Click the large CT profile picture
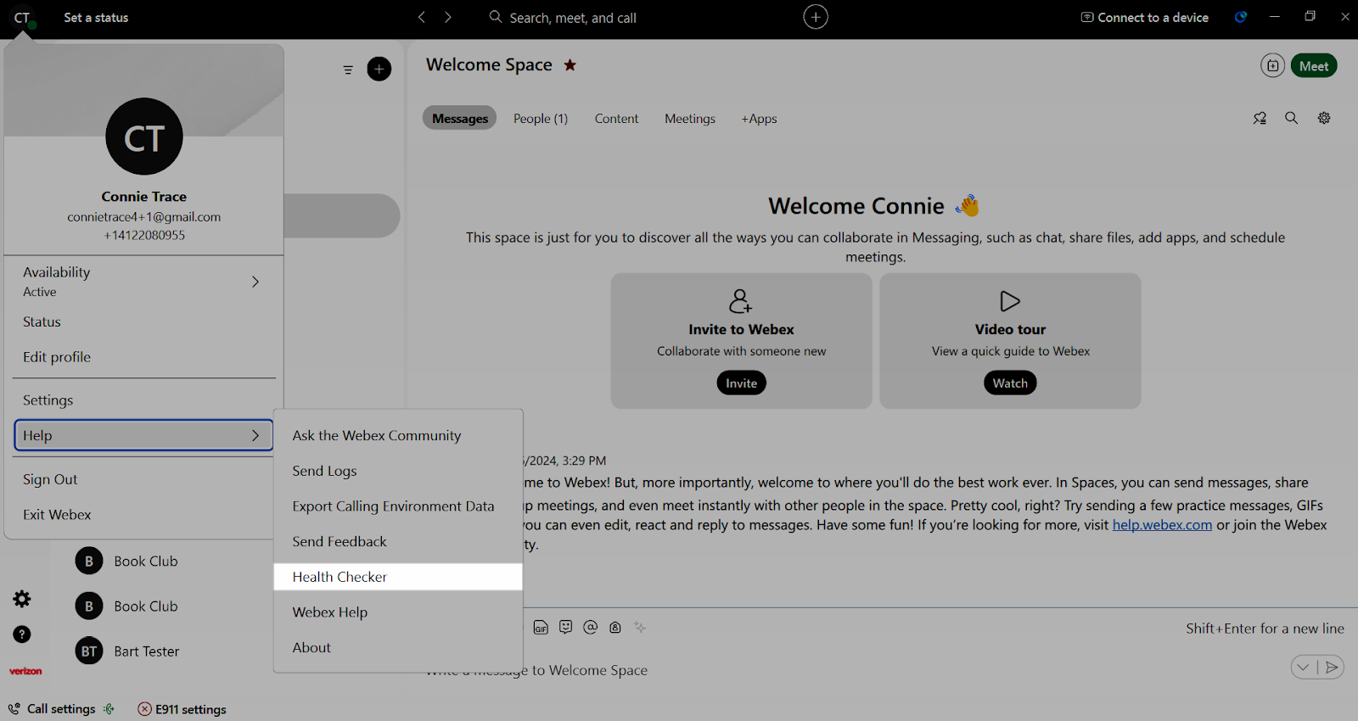1358x721 pixels. [144, 137]
